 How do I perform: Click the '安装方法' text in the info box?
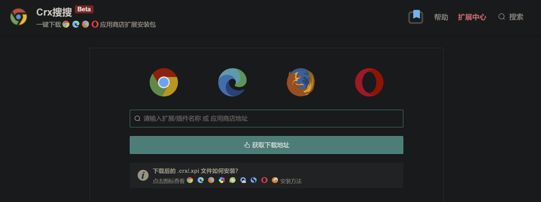[291, 181]
